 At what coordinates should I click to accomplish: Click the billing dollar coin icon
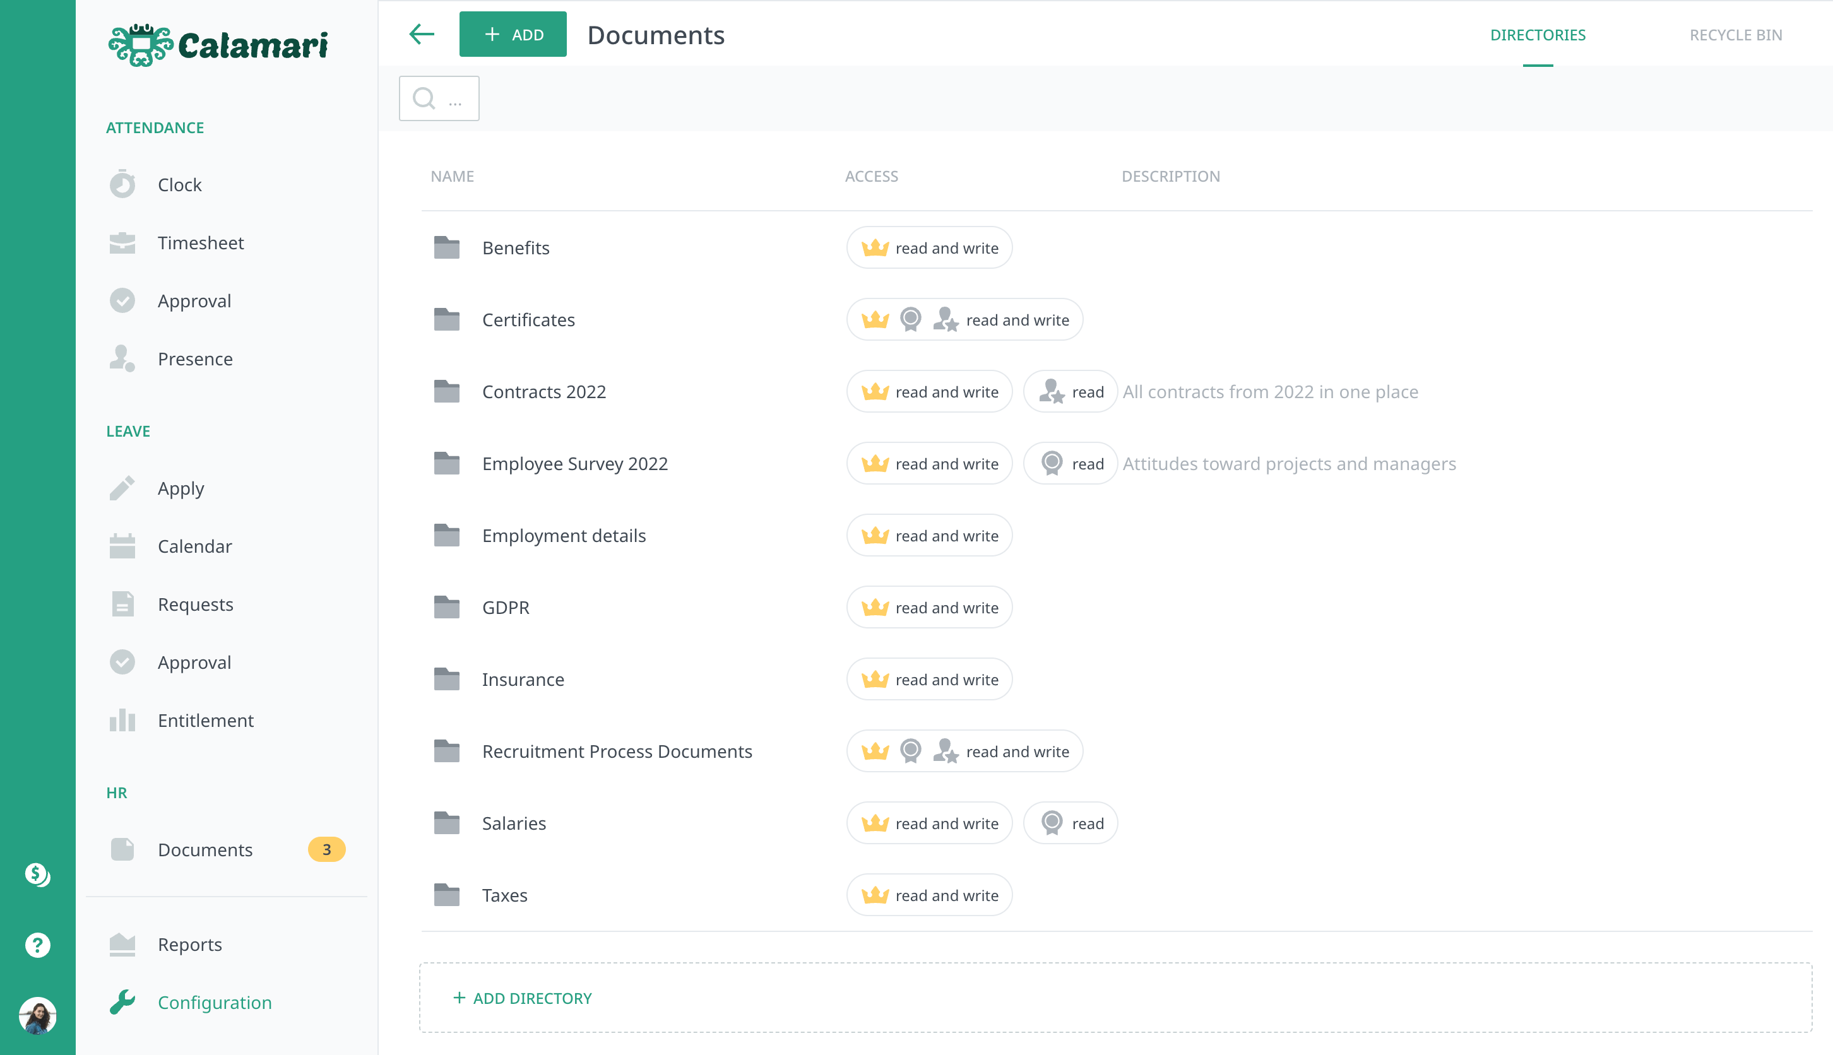coord(38,875)
